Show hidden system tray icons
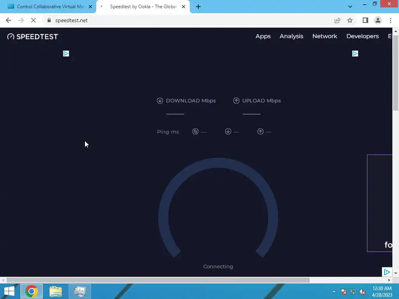 (334, 292)
